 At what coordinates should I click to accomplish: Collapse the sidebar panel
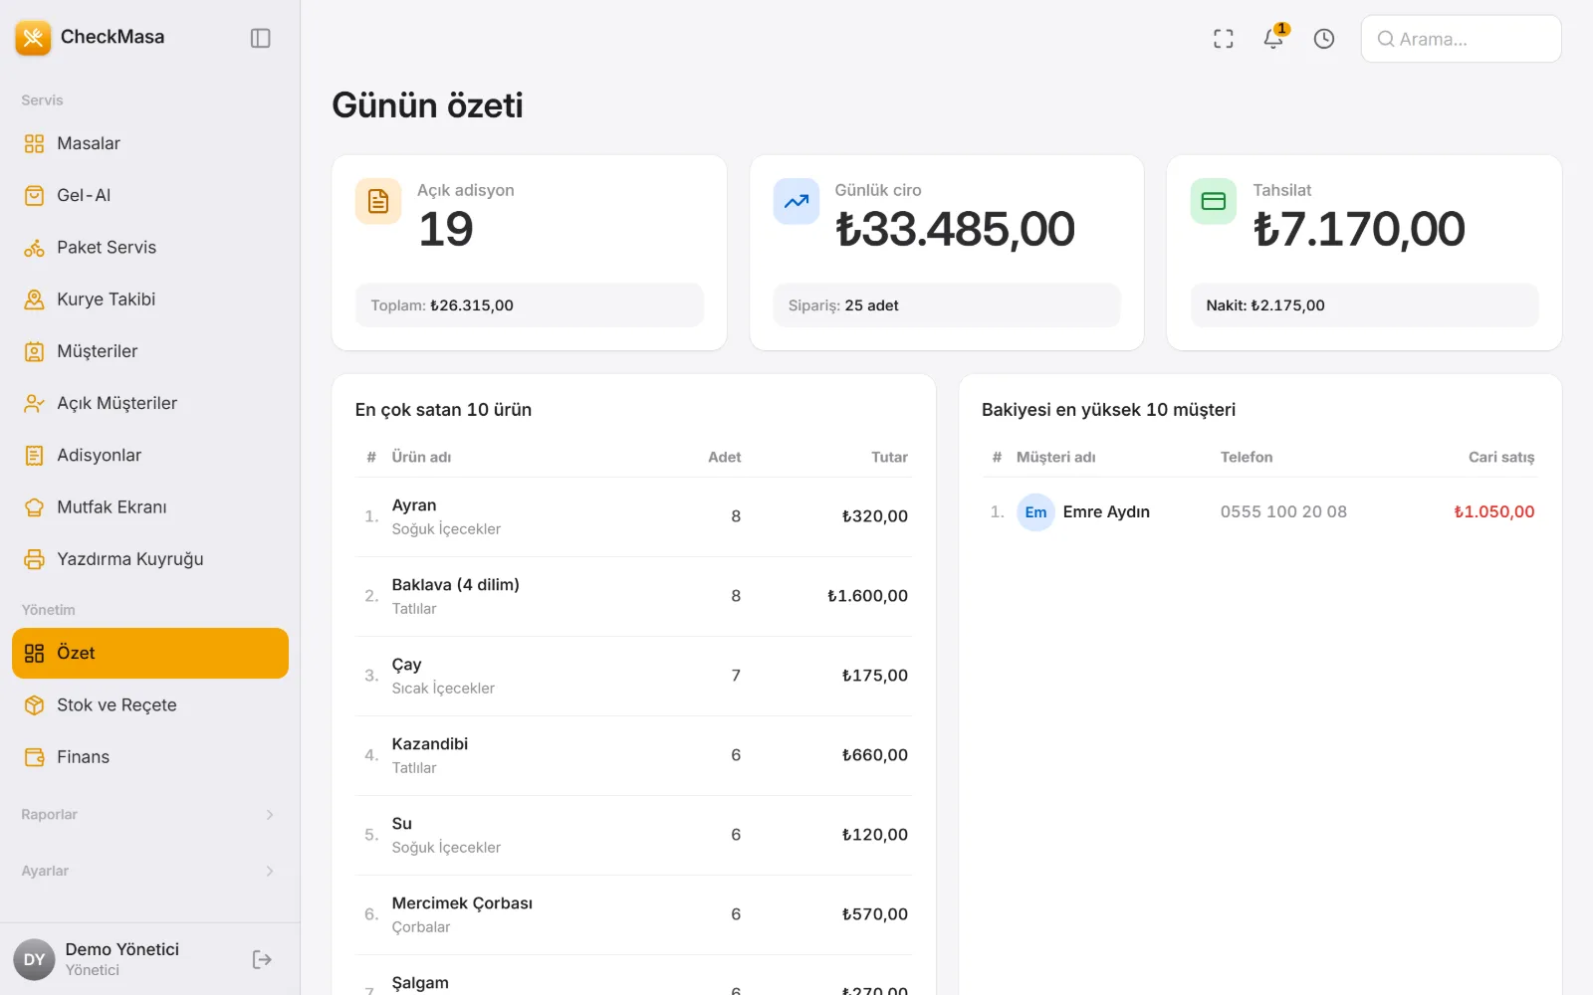point(261,38)
